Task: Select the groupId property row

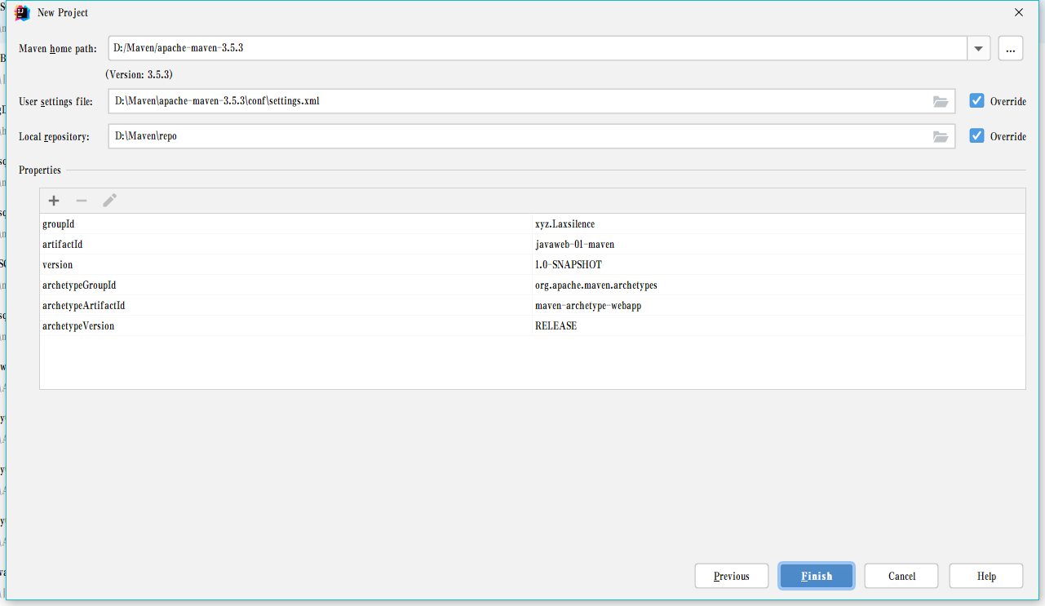Action: 286,224
